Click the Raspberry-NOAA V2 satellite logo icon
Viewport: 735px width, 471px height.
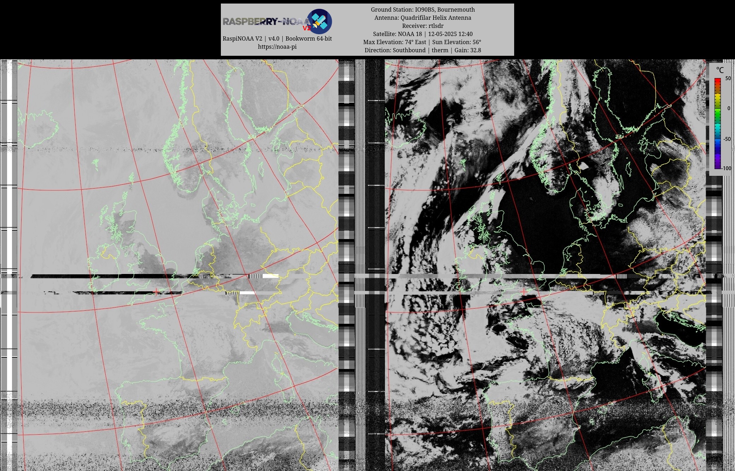point(319,22)
